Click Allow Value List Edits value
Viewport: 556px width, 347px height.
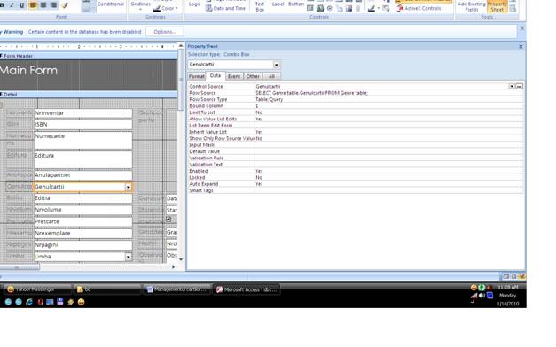[389, 119]
